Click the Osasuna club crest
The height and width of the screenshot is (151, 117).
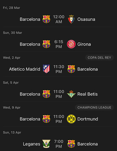(x=71, y=19)
